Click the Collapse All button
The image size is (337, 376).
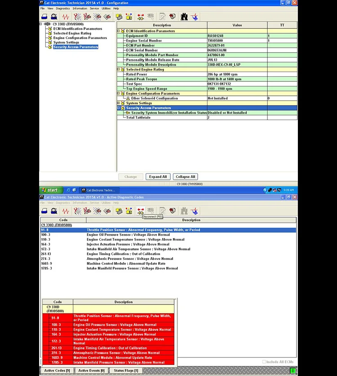[x=186, y=177]
